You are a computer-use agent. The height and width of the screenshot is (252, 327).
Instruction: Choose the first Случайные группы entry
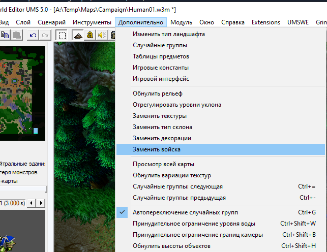pyautogui.click(x=221, y=45)
